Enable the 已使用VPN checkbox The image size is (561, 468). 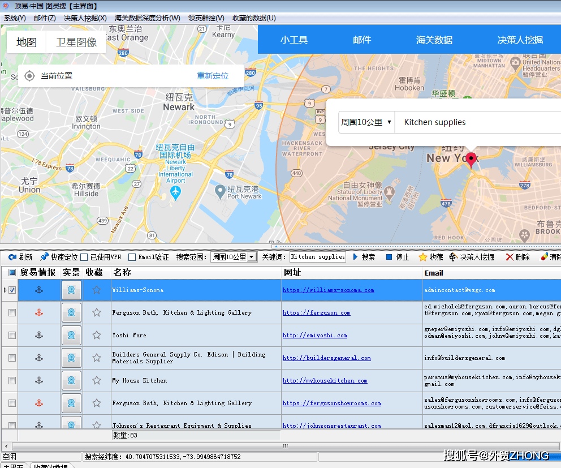tap(84, 257)
